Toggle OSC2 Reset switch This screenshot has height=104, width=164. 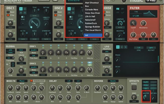point(56,12)
